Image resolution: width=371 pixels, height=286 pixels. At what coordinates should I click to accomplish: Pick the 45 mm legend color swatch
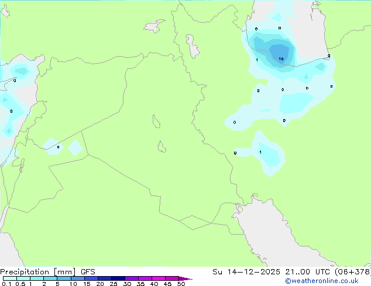[172, 278]
